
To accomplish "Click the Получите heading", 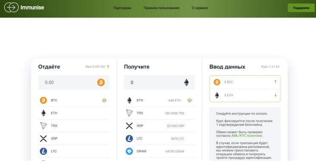I will point(137,67).
